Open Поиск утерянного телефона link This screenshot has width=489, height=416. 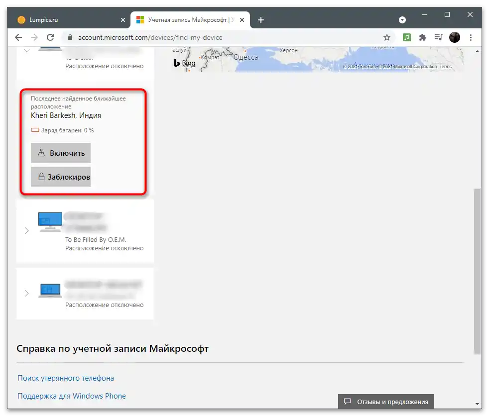(66, 378)
